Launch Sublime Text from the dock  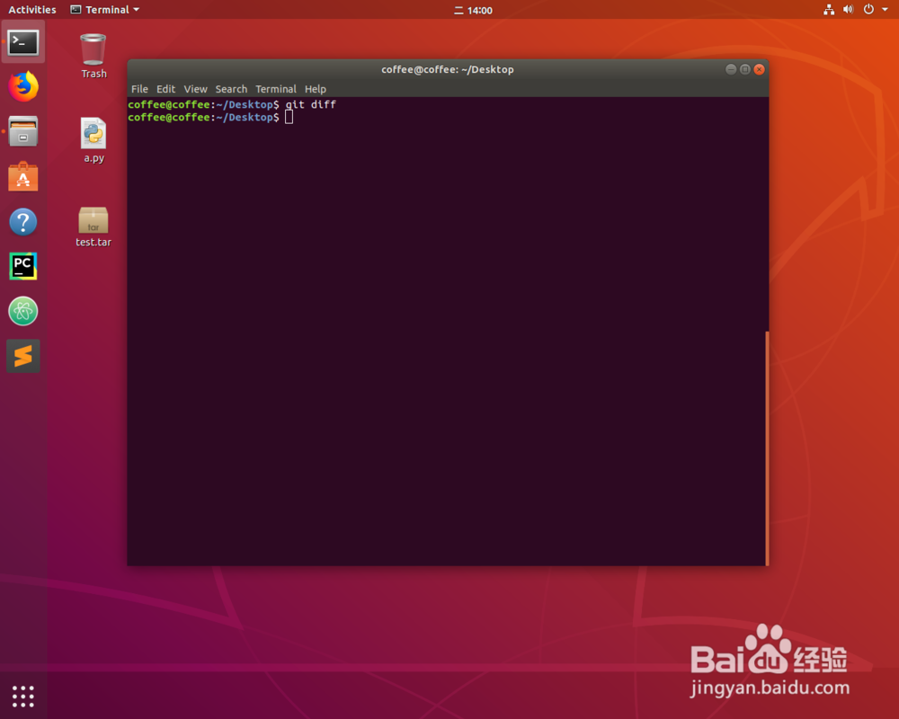click(23, 356)
